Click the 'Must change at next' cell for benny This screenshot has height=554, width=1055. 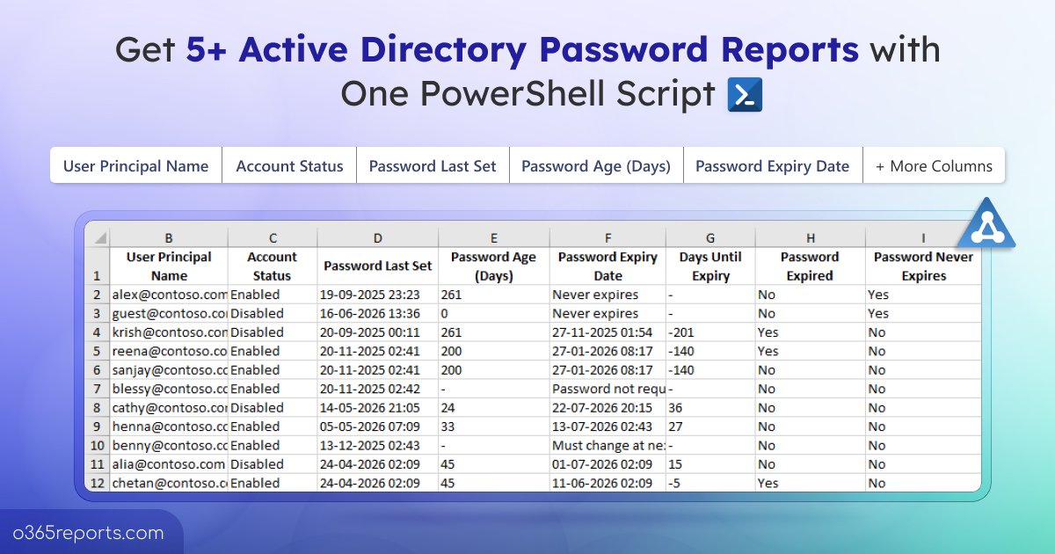tap(608, 445)
